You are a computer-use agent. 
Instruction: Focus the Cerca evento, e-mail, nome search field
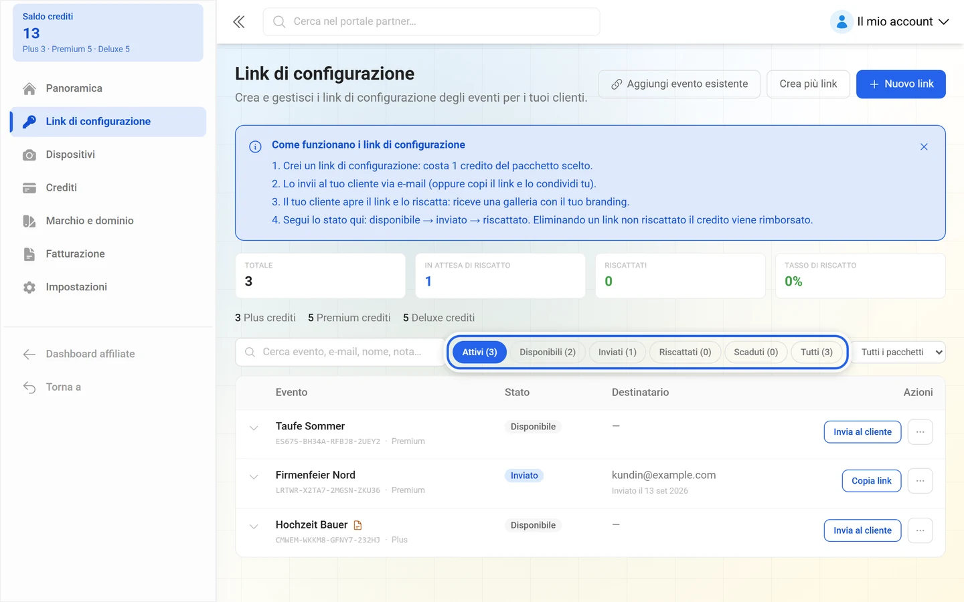pos(340,353)
